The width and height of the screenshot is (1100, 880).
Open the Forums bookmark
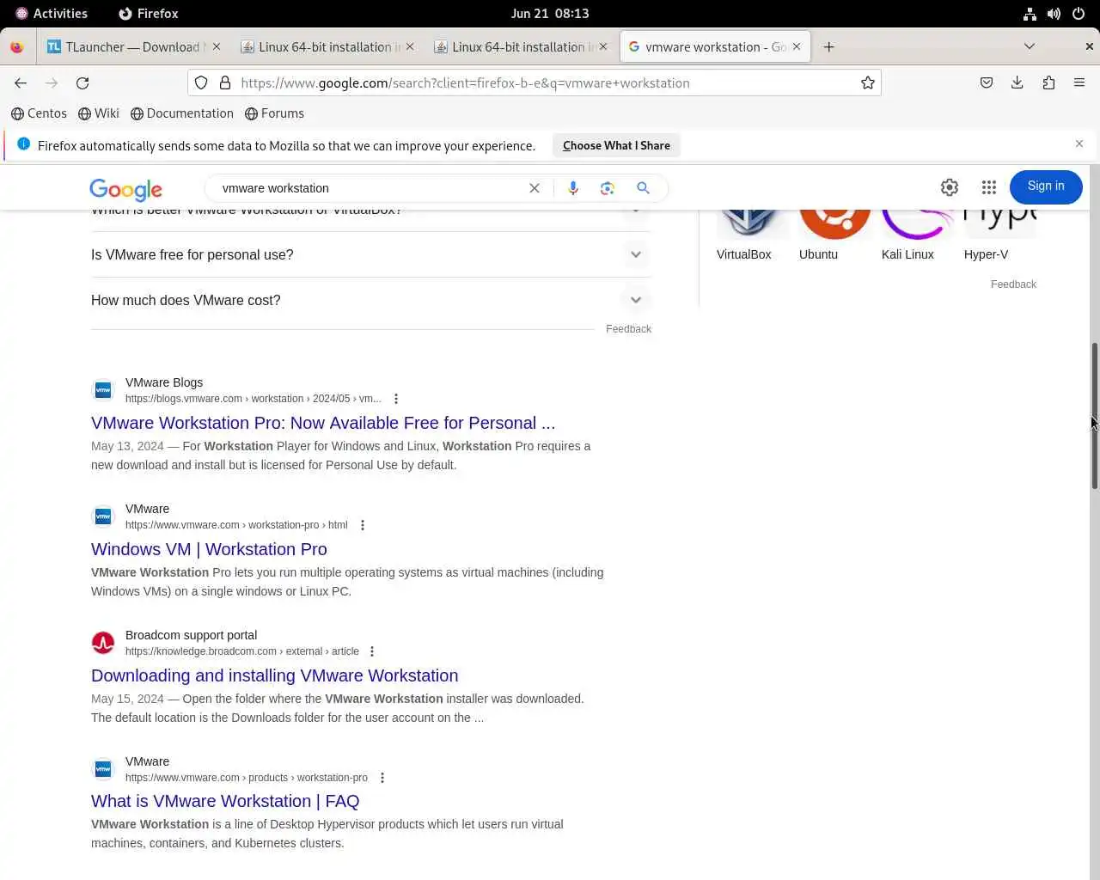coord(274,113)
